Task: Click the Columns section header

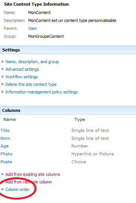Action: click(x=68, y=110)
